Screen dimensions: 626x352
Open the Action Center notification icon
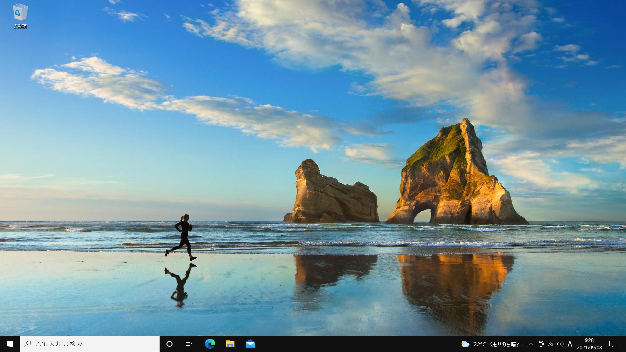tap(613, 344)
